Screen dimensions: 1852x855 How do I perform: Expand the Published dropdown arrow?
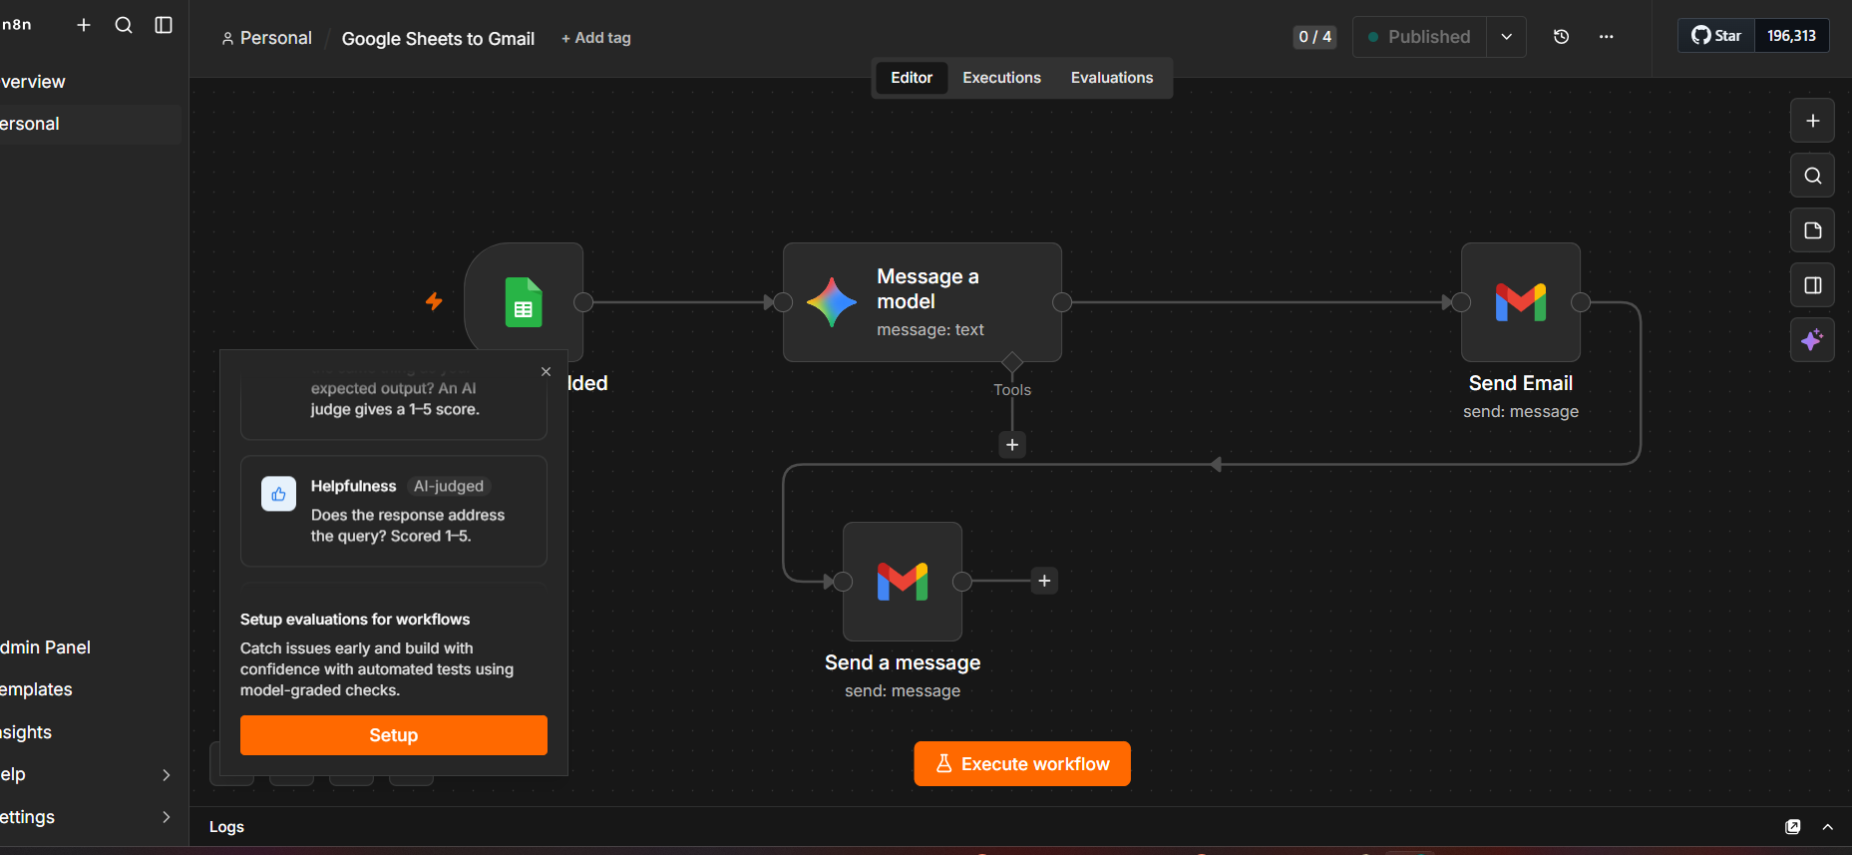click(1506, 37)
